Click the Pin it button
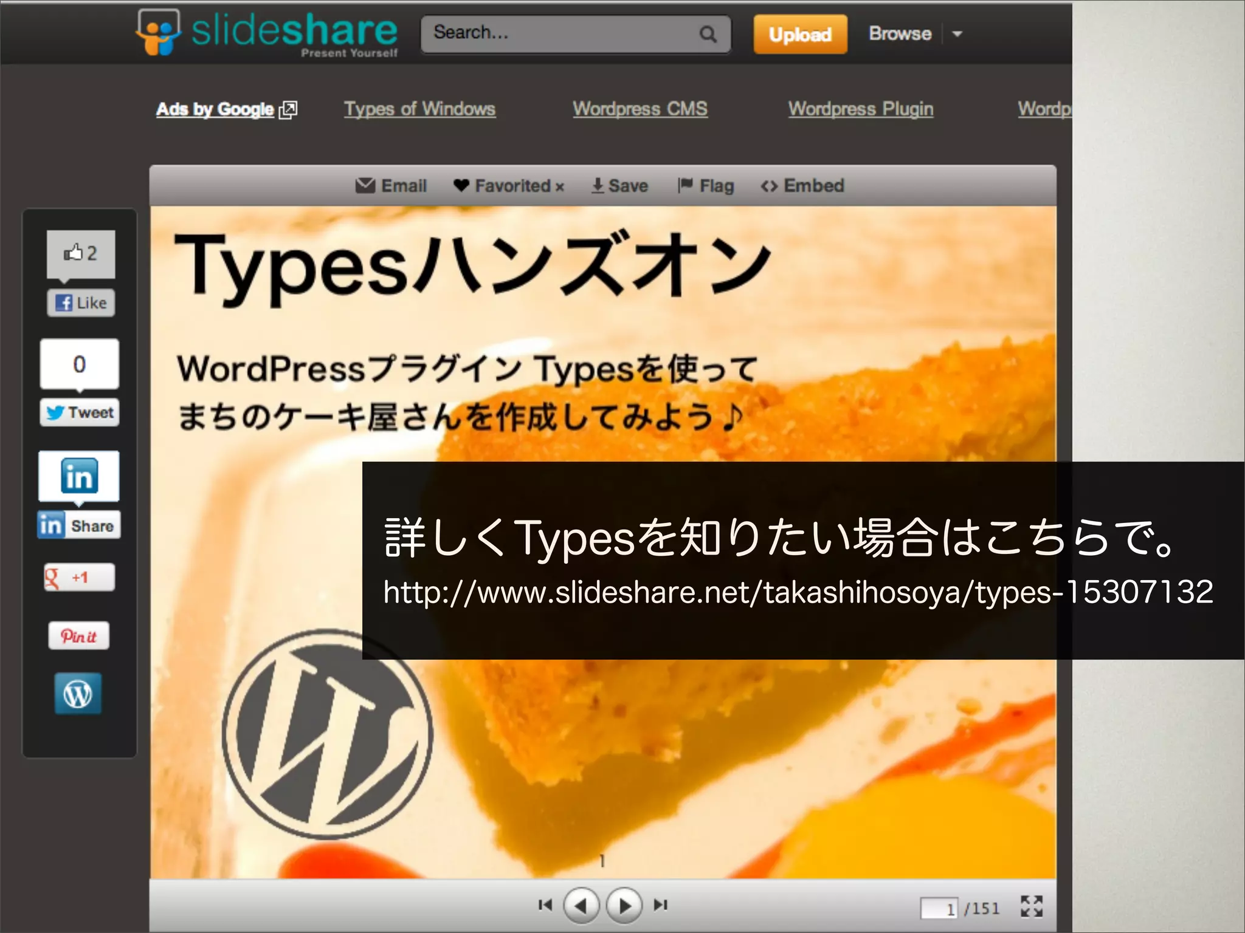The width and height of the screenshot is (1245, 933). coord(79,636)
